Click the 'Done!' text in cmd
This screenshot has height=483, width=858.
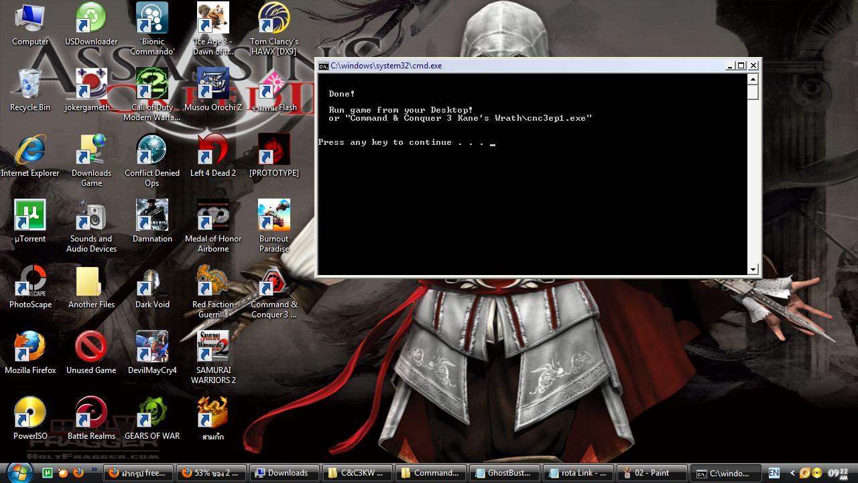(342, 94)
